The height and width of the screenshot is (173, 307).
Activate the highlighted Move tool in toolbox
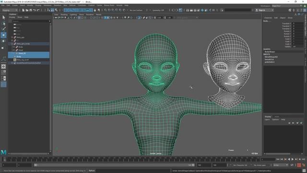click(3, 35)
